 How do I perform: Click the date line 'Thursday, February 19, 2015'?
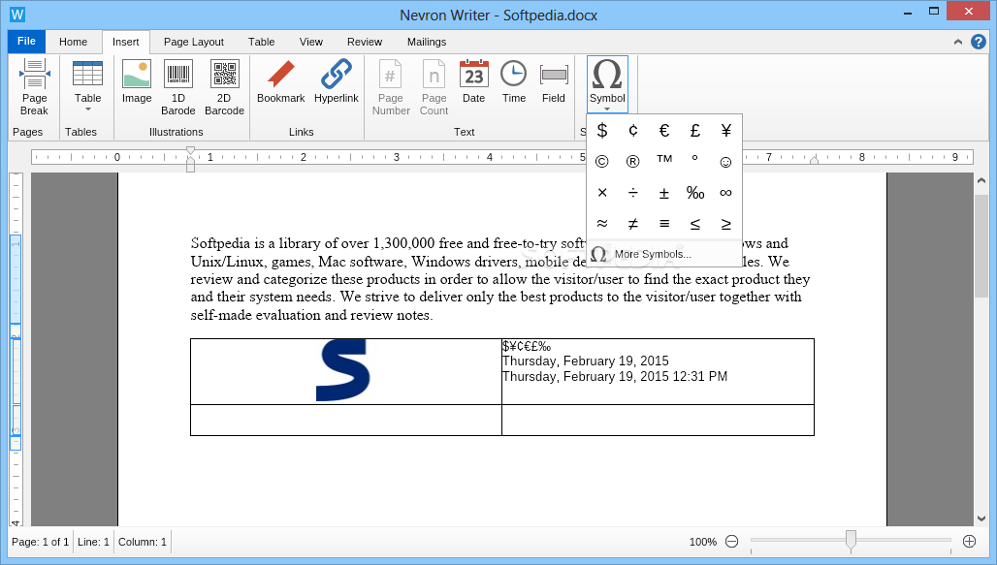[585, 361]
